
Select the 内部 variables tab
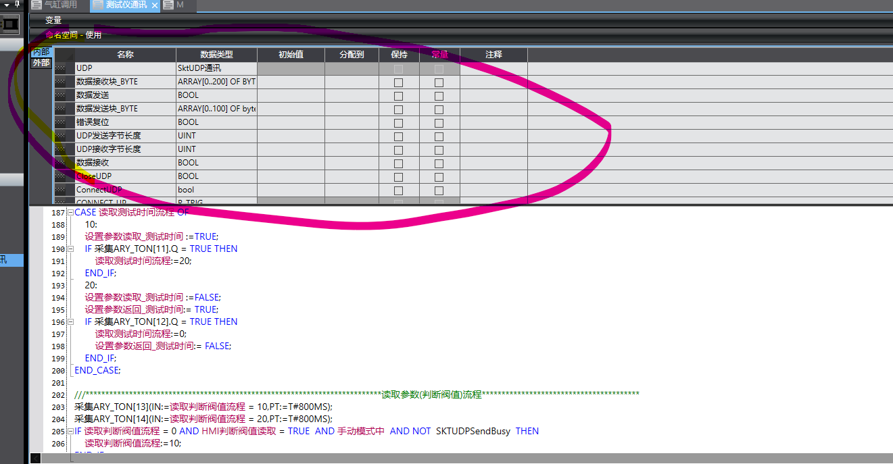pos(41,52)
